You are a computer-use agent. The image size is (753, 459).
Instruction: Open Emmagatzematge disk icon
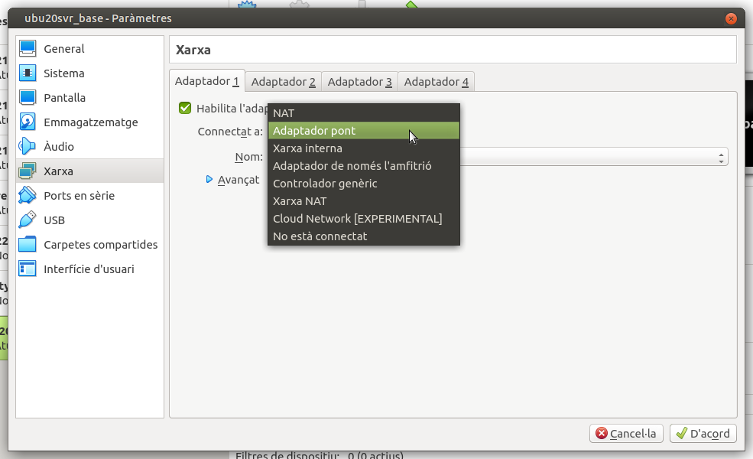tap(28, 122)
